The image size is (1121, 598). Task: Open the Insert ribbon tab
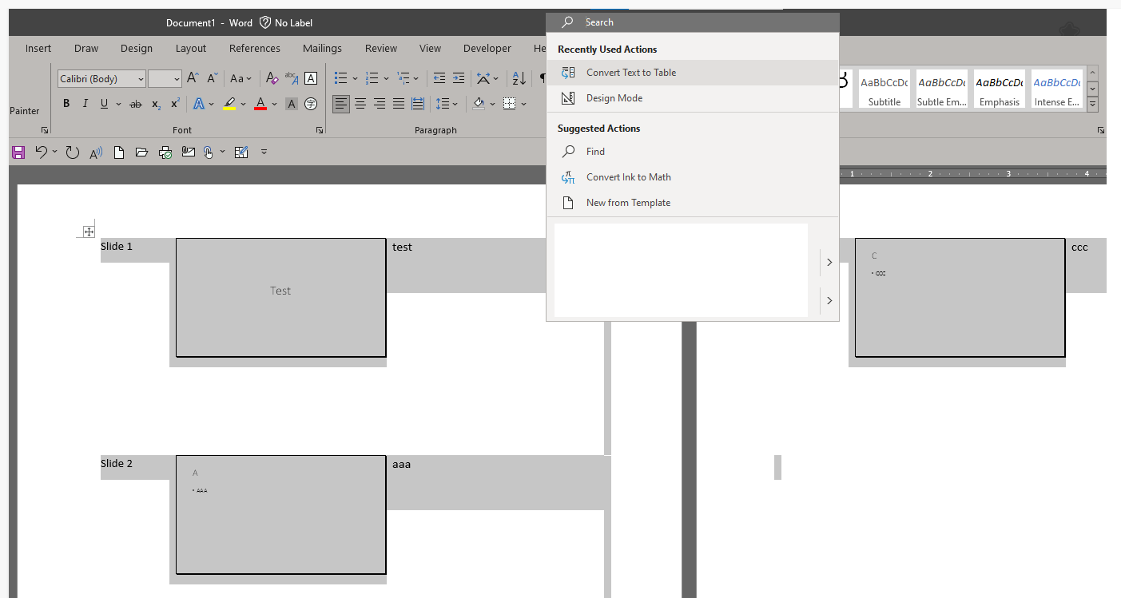(x=38, y=48)
